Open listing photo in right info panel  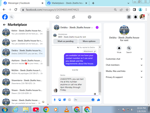(124, 30)
